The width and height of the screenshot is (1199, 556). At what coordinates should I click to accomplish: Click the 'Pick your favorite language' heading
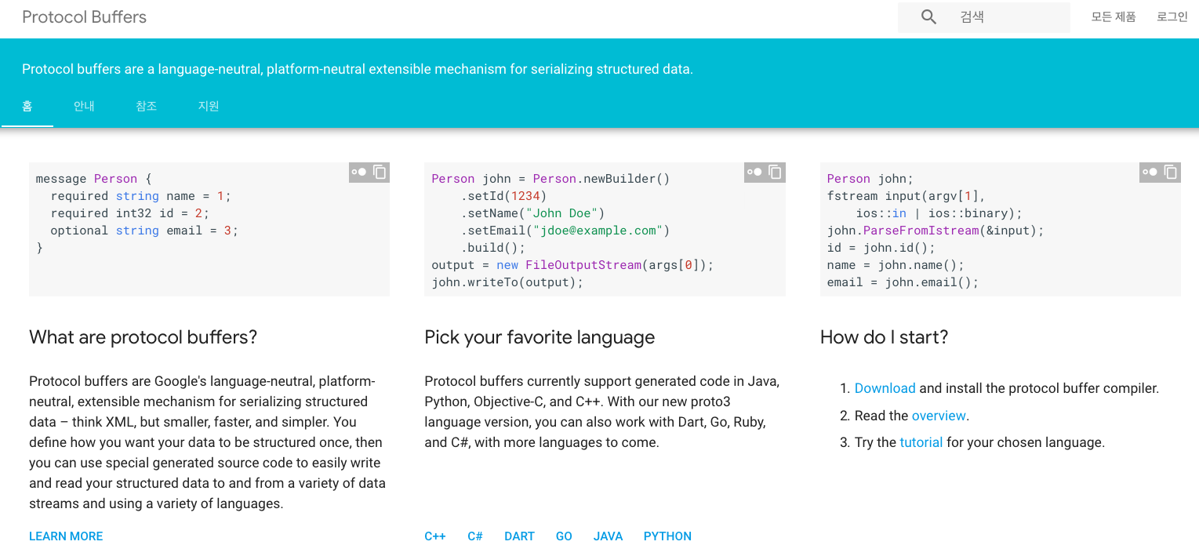tap(540, 337)
